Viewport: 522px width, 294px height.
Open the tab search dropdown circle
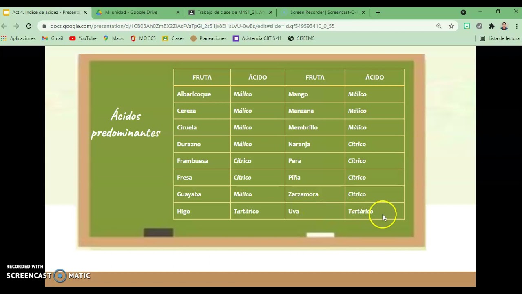(463, 12)
